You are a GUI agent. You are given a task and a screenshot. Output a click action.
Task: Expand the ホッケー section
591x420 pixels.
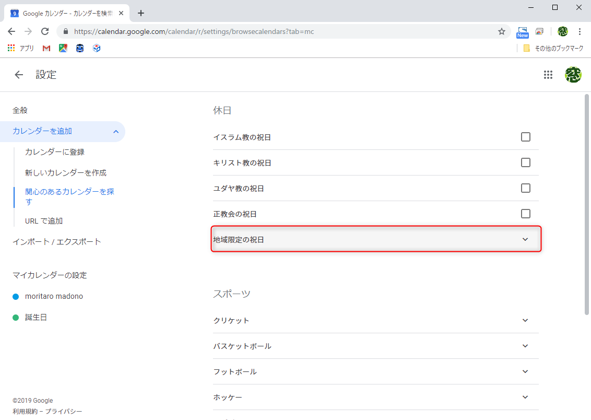376,398
